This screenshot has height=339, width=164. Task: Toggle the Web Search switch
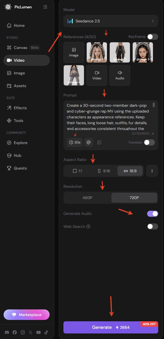(x=153, y=226)
